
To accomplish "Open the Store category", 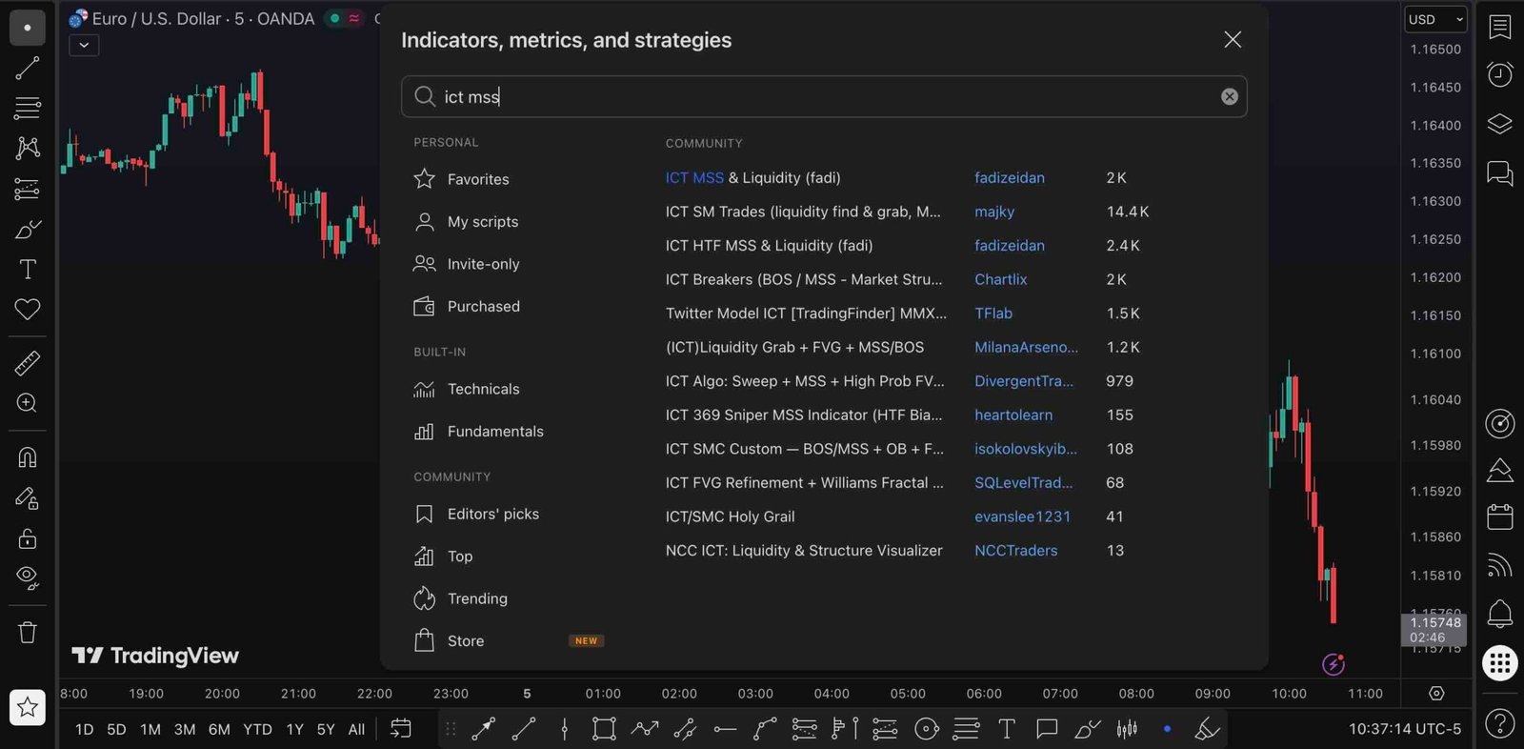I will 449,640.
